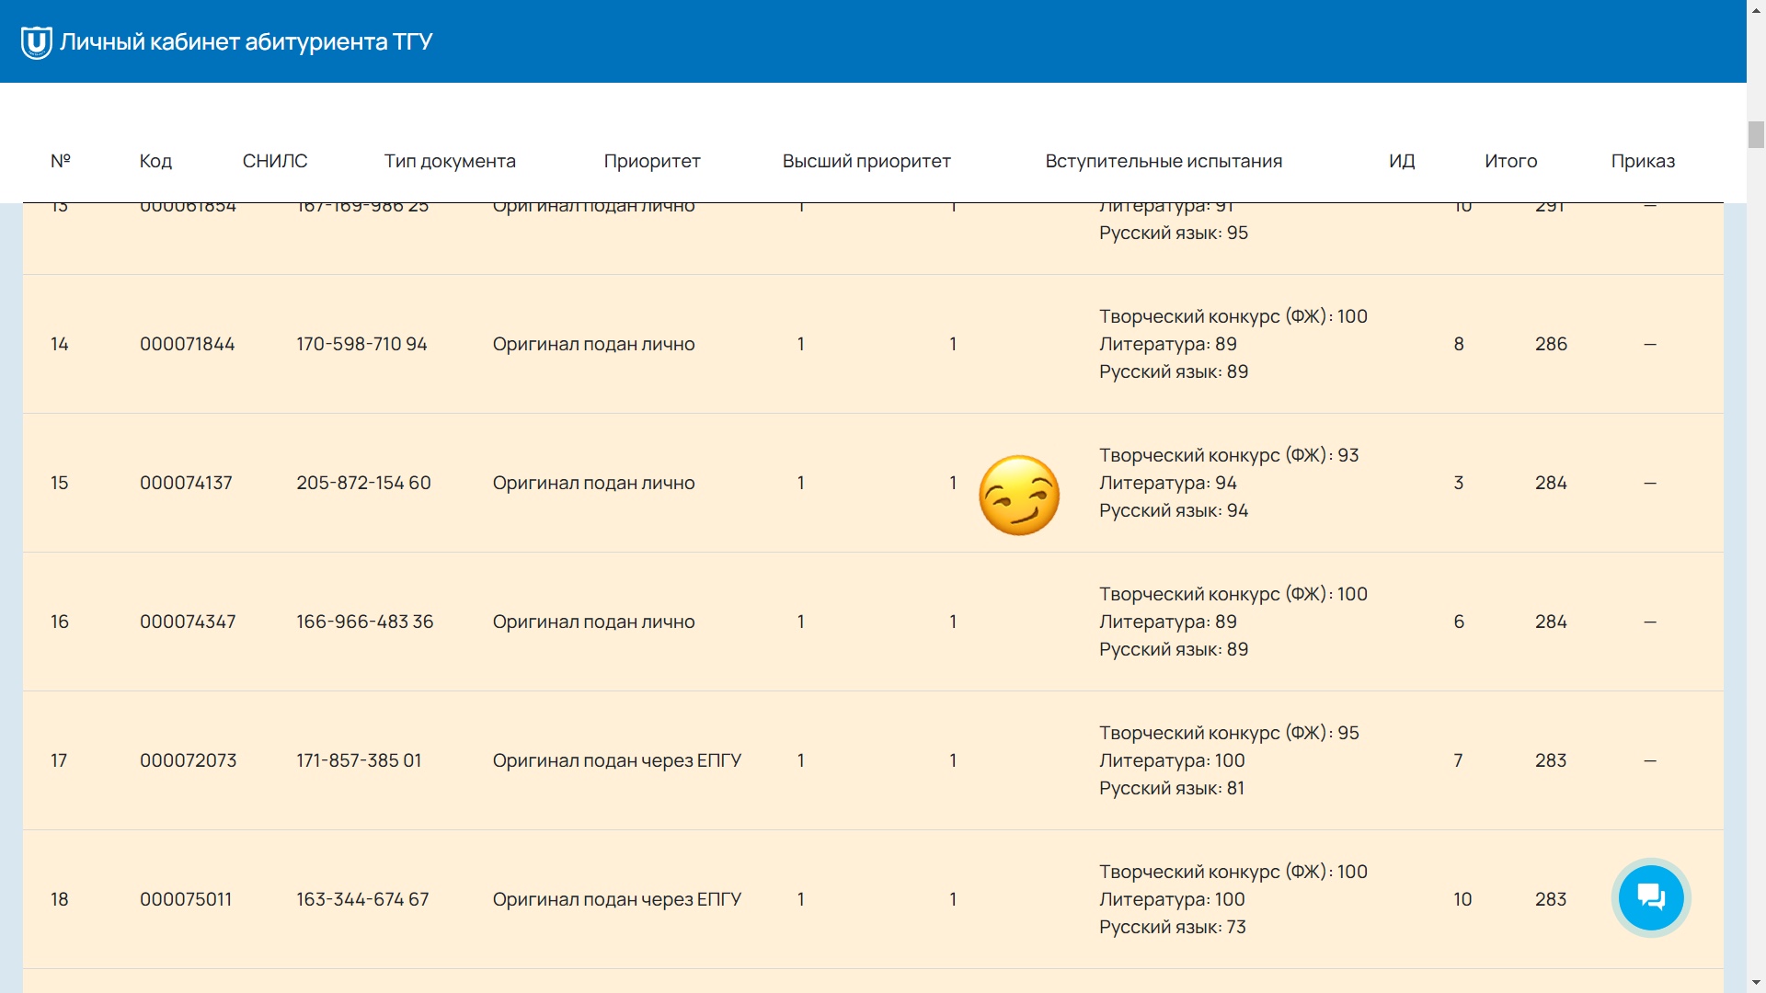Open the chat support bubble
1766x993 pixels.
1651,897
